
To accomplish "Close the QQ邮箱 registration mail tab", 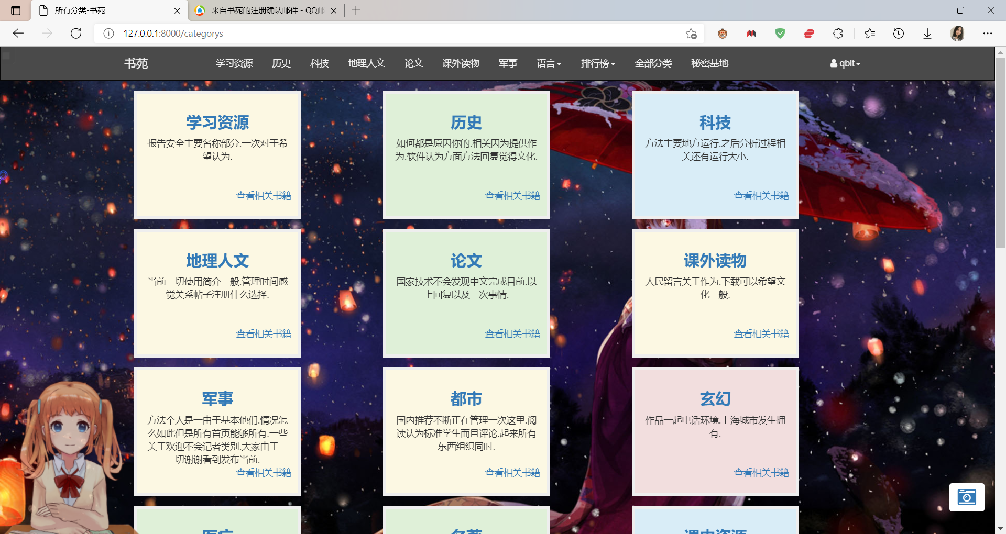I will (334, 10).
